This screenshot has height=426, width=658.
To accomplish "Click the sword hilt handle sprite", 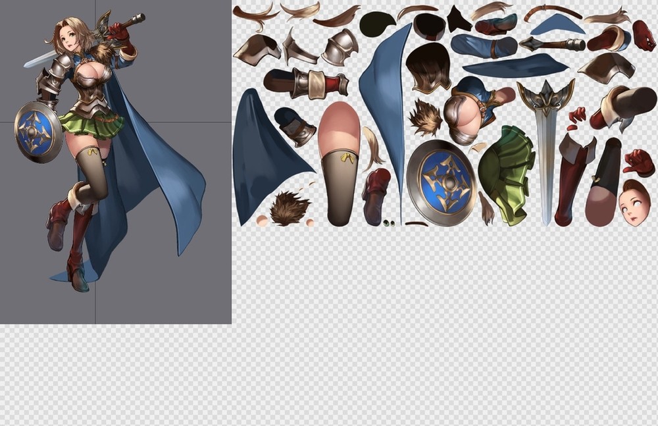I will 553,44.
